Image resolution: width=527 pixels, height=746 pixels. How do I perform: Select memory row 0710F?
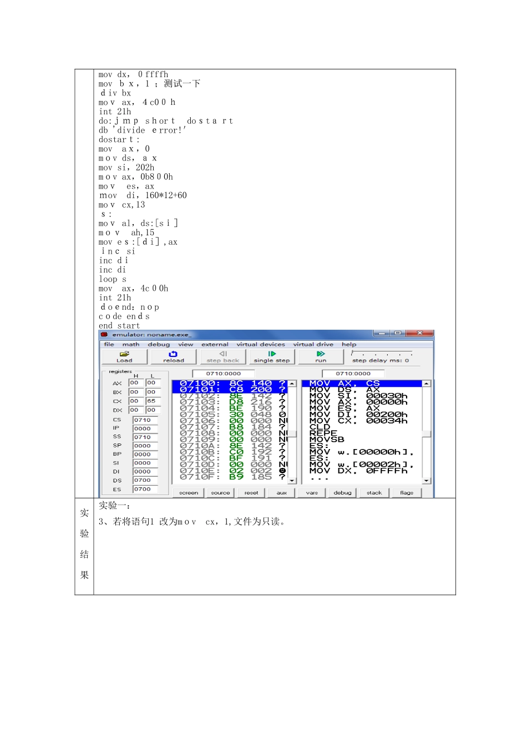(x=230, y=477)
